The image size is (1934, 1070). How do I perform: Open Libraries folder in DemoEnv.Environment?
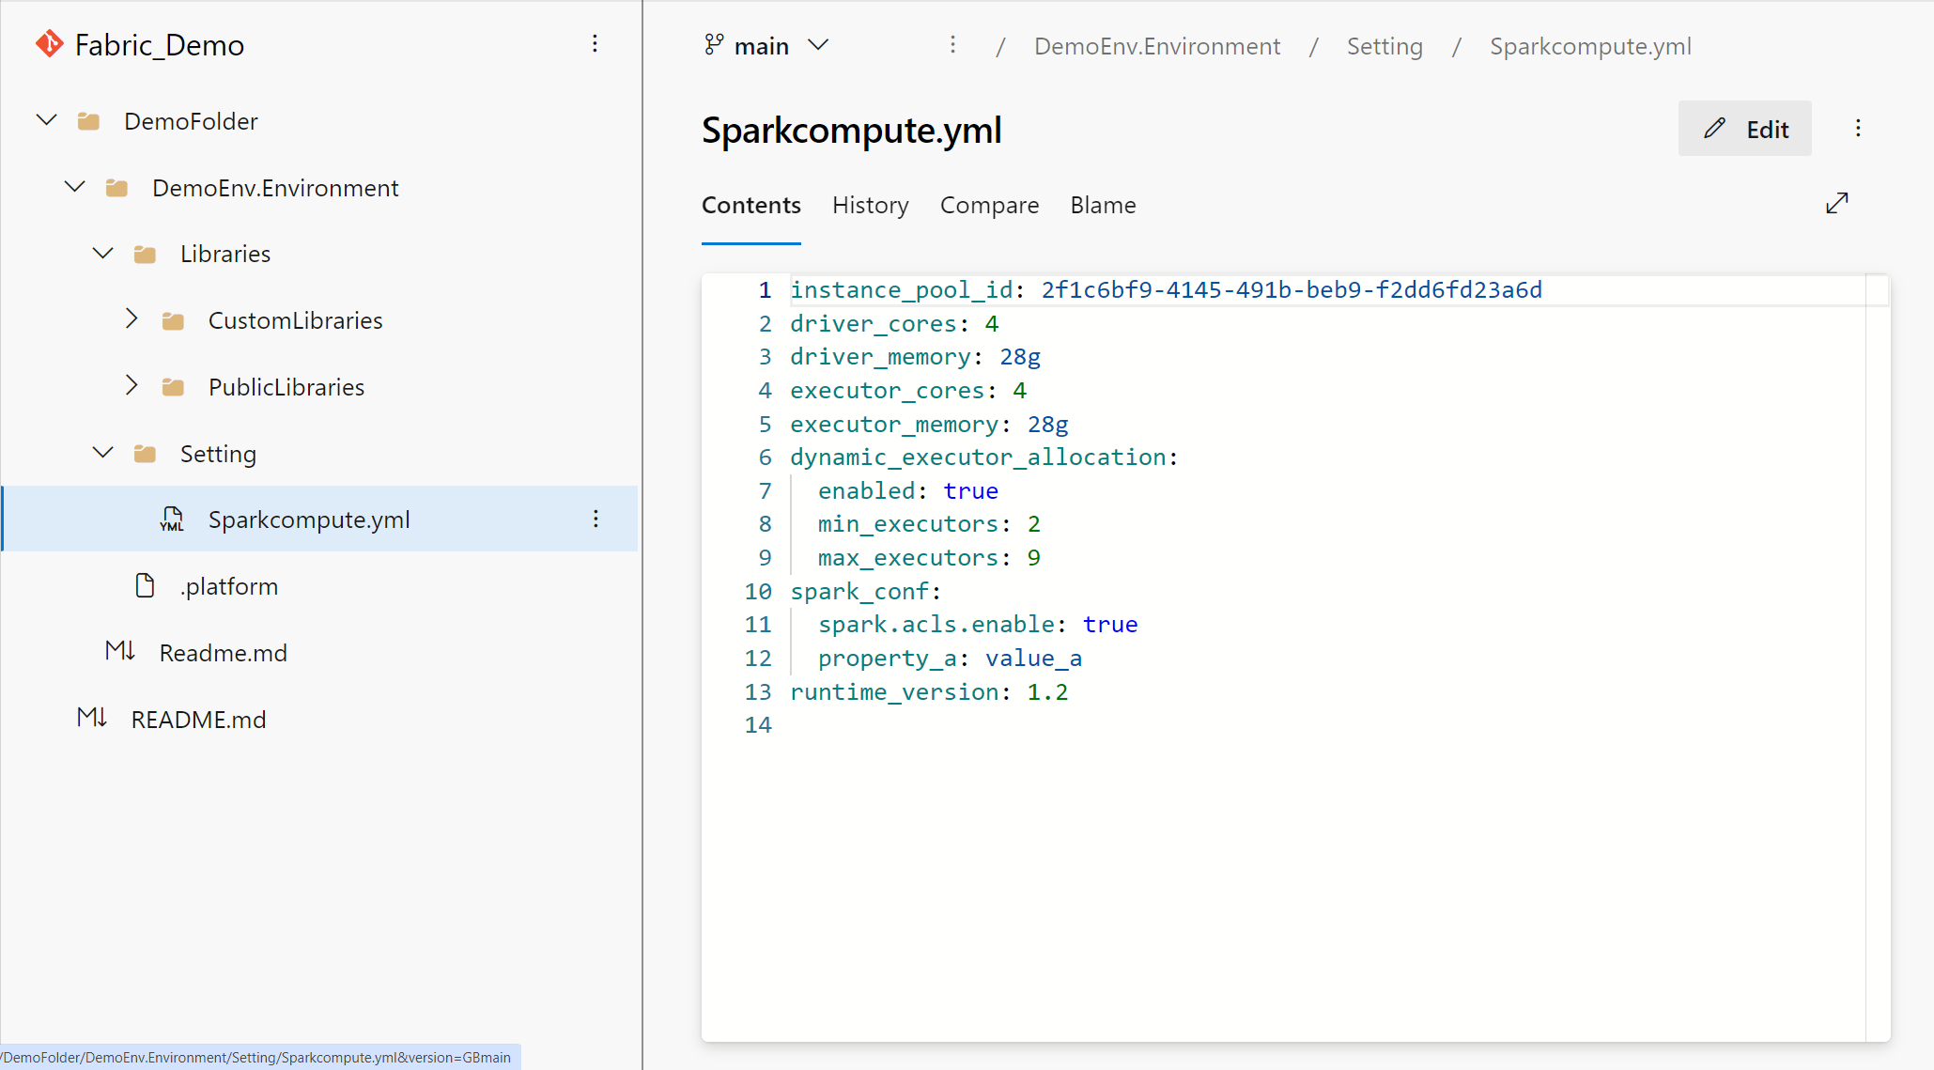(x=224, y=253)
